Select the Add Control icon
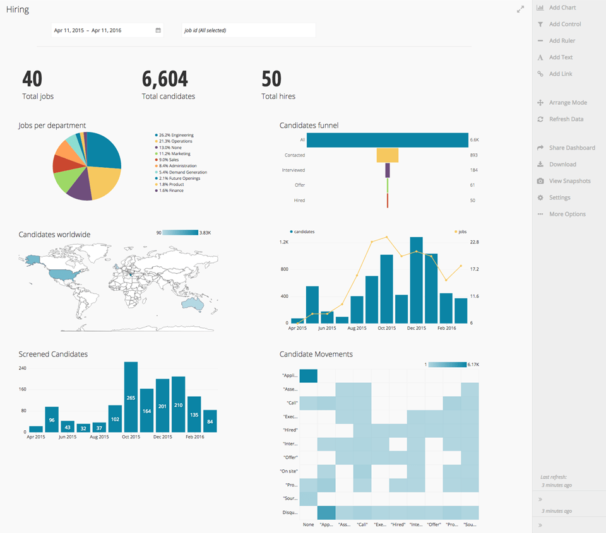The width and height of the screenshot is (606, 533). 540,24
